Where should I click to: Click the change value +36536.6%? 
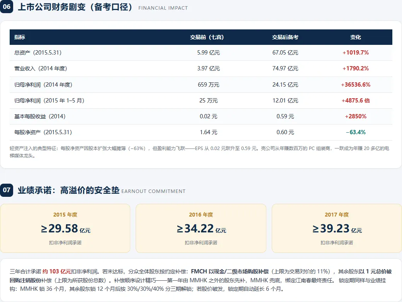pyautogui.click(x=356, y=85)
